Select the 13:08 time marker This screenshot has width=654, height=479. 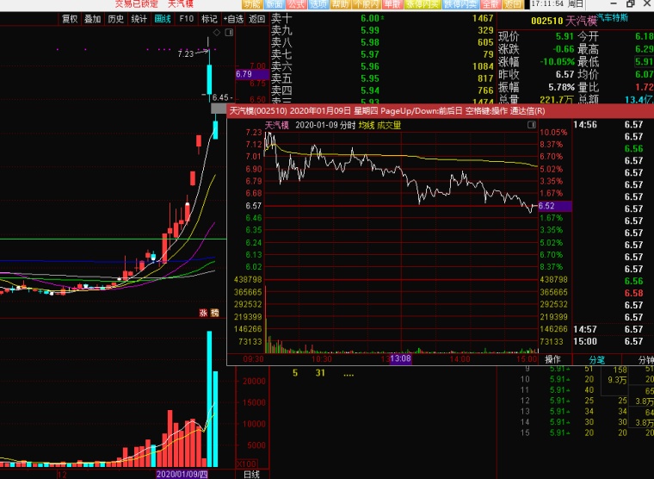pos(402,358)
